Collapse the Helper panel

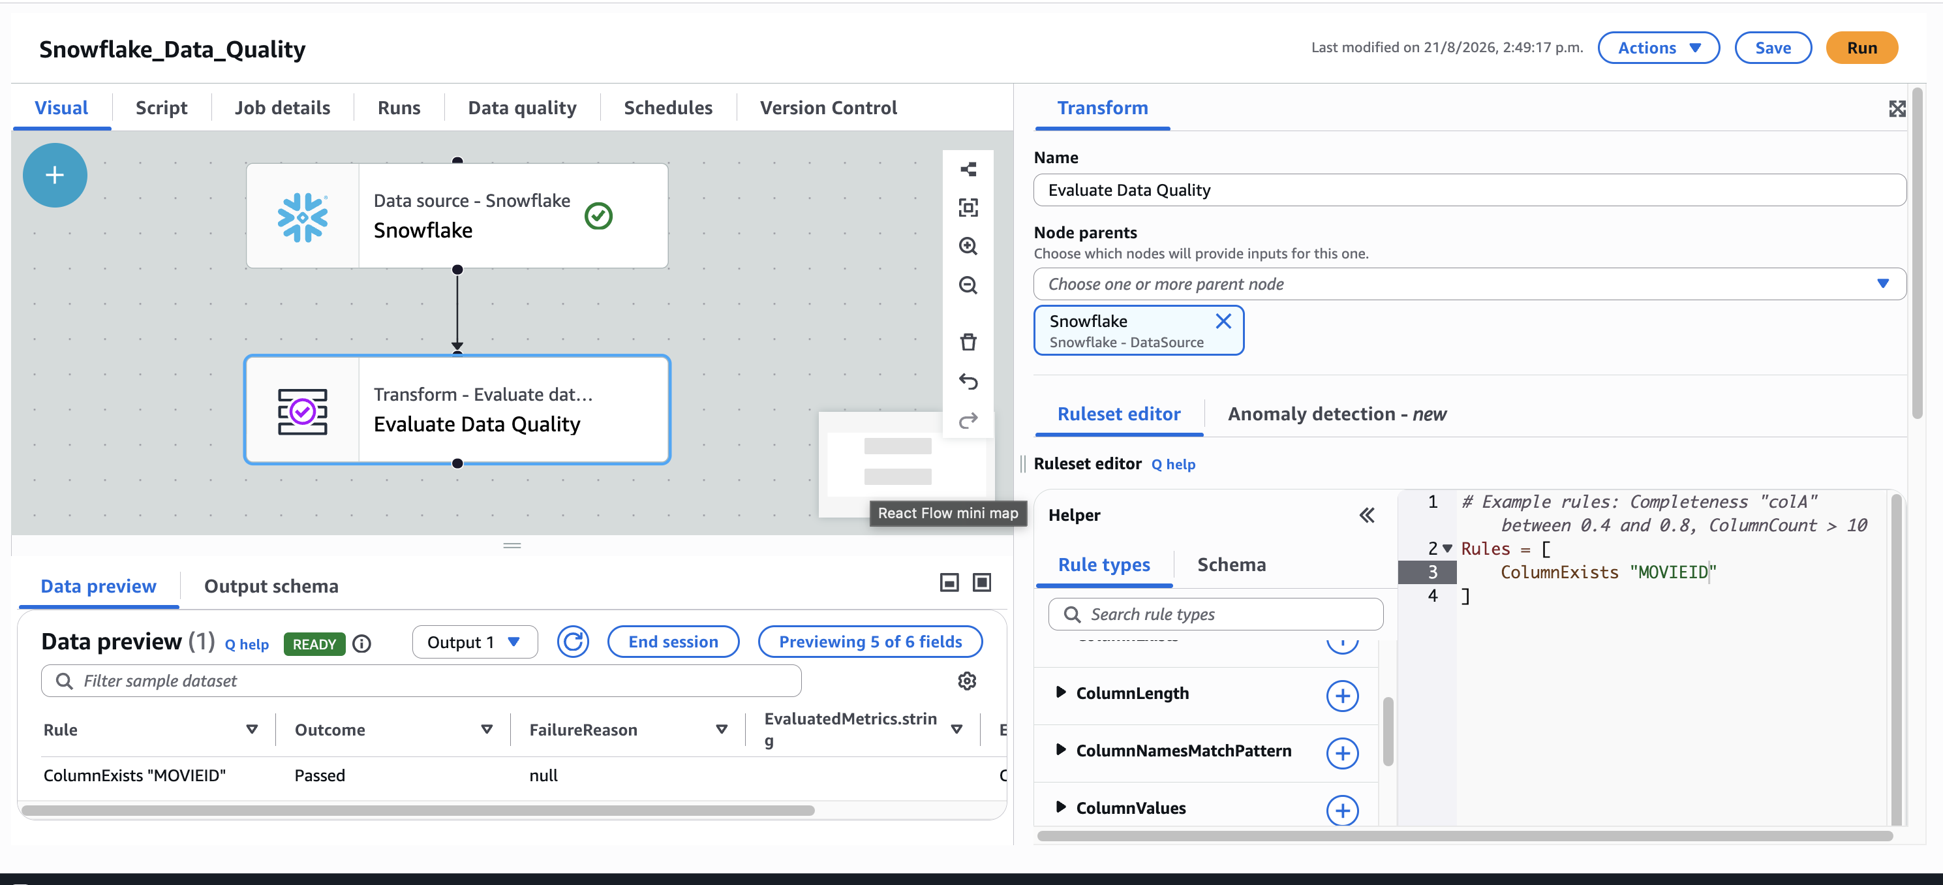(x=1366, y=516)
